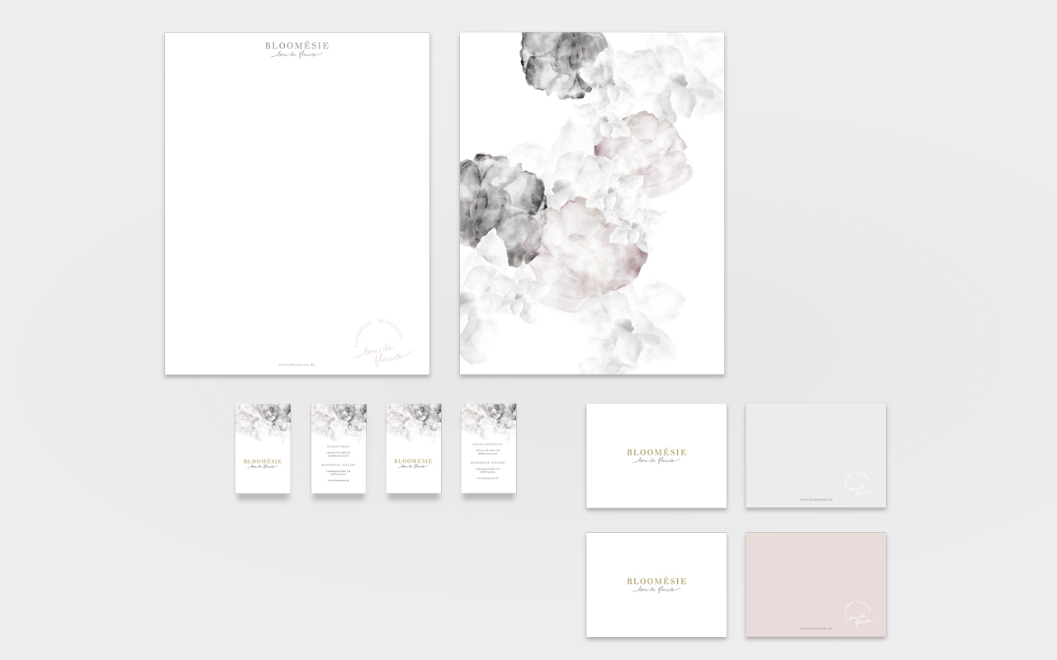Open the website link at the letterhead bottom
The width and height of the screenshot is (1057, 660).
pyautogui.click(x=296, y=364)
